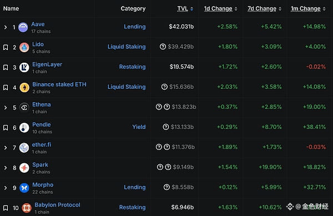
Task: Click the EigenLayer logo icon
Action: pos(24,67)
